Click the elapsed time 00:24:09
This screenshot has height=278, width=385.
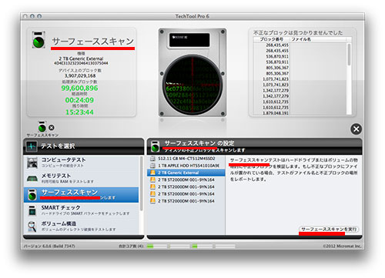(79, 100)
